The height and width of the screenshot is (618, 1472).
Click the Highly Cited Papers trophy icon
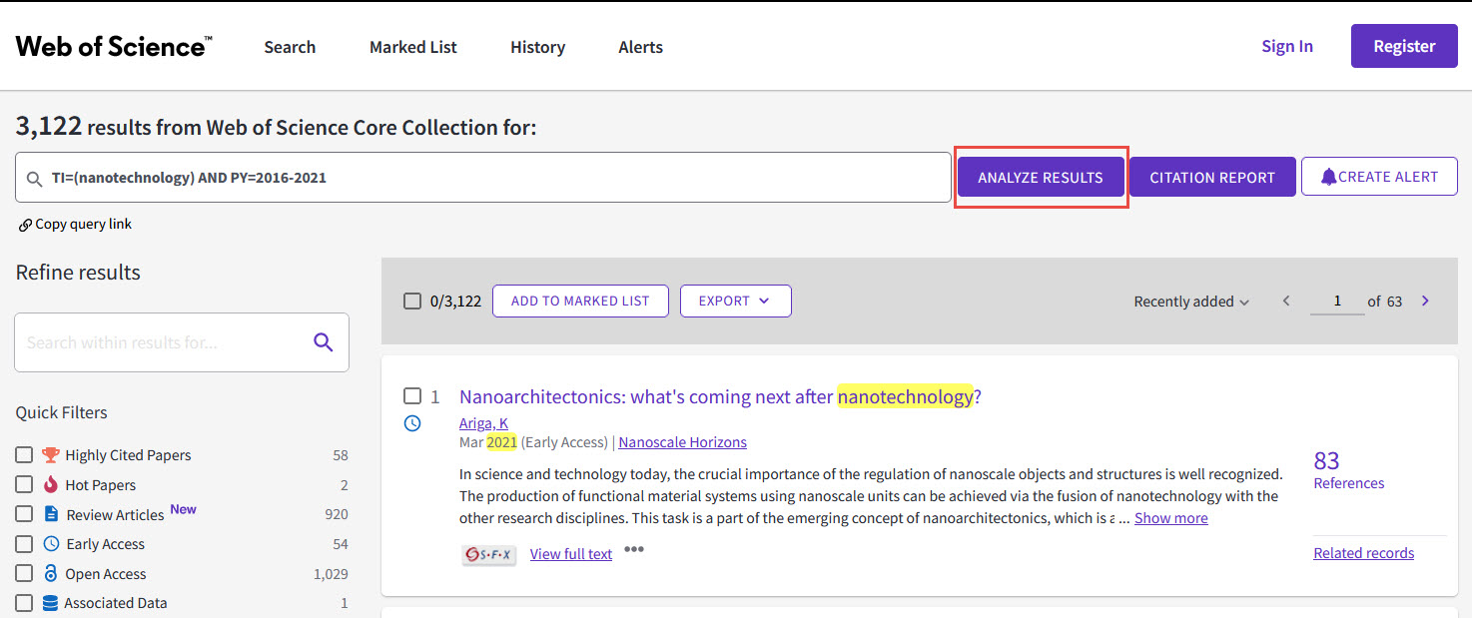click(x=51, y=455)
